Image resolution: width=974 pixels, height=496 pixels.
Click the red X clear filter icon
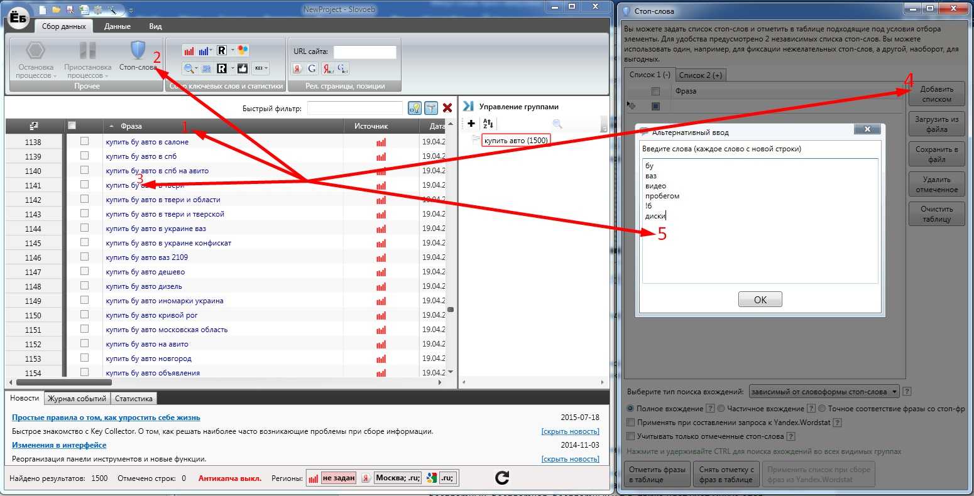coord(447,108)
